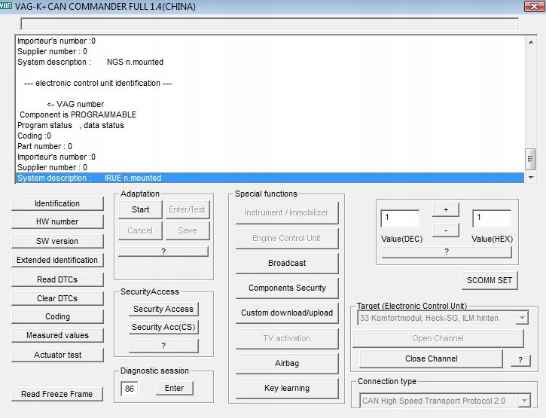Click the Identification button
This screenshot has height=418, width=546.
(57, 203)
